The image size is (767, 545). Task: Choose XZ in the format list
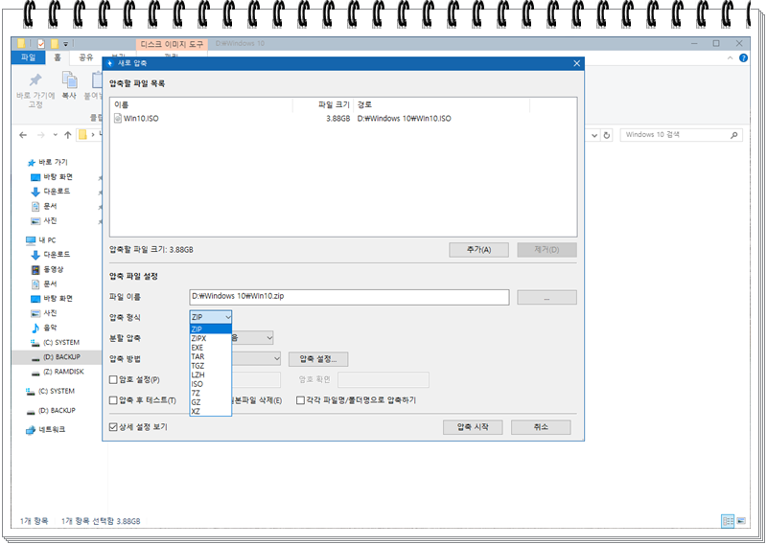210,411
